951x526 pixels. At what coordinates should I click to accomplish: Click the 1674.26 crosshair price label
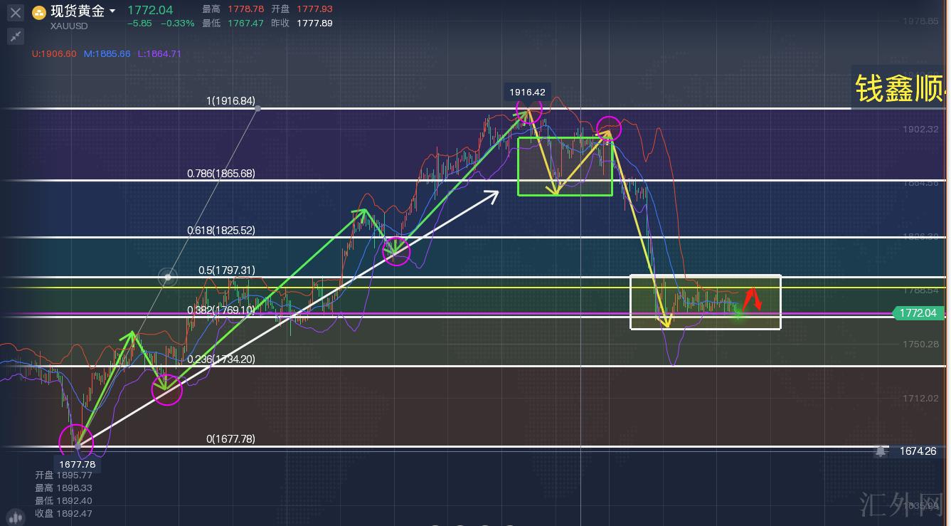[x=918, y=451]
